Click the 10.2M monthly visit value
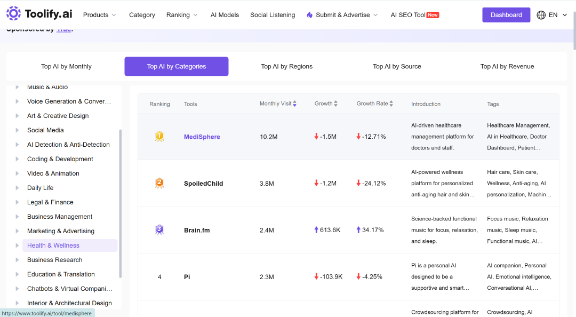 268,137
